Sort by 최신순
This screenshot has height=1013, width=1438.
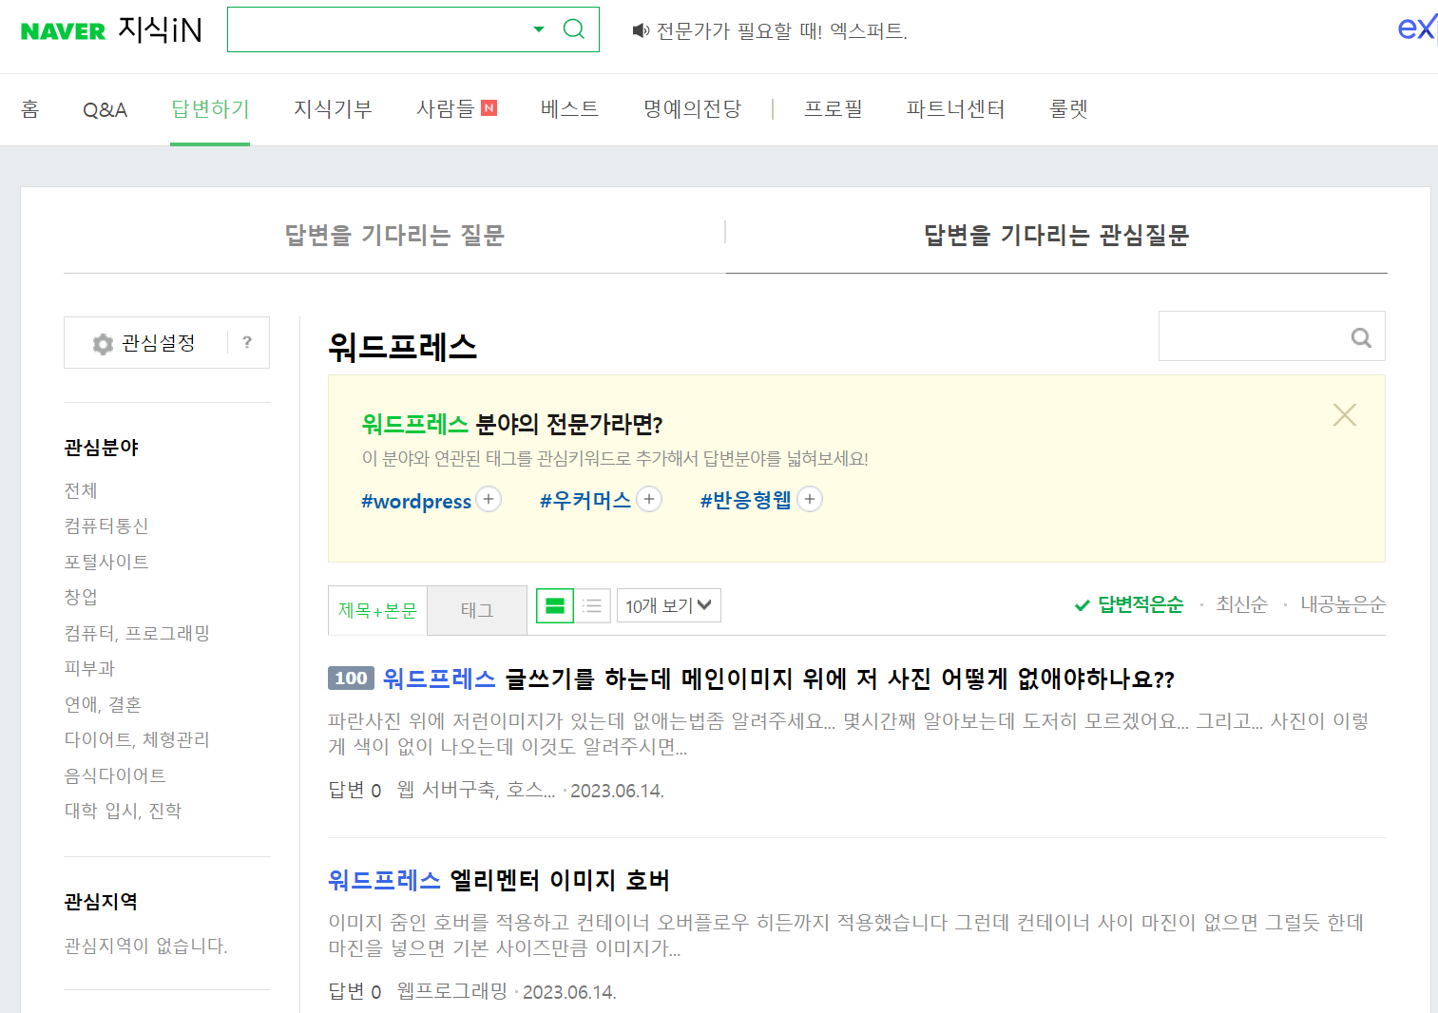(1242, 604)
